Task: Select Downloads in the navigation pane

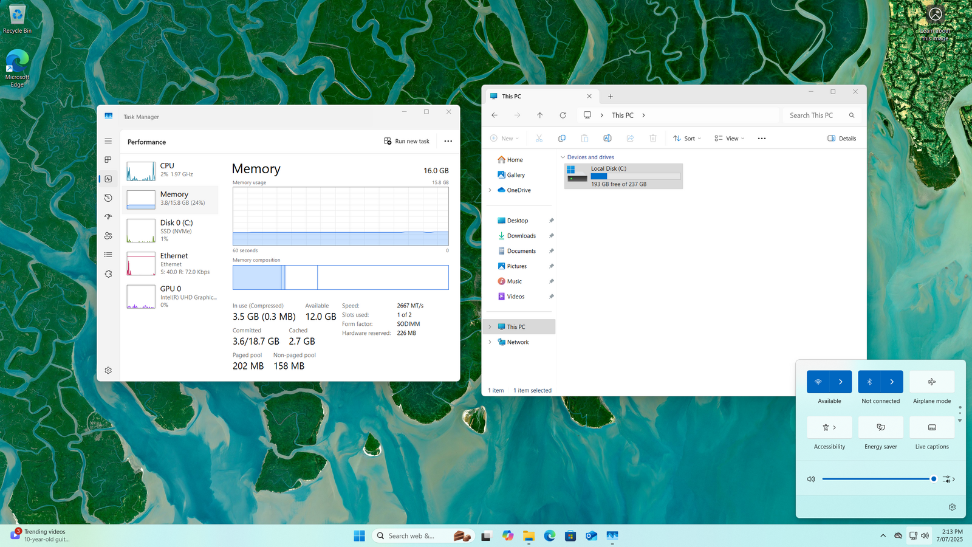Action: pyautogui.click(x=521, y=236)
